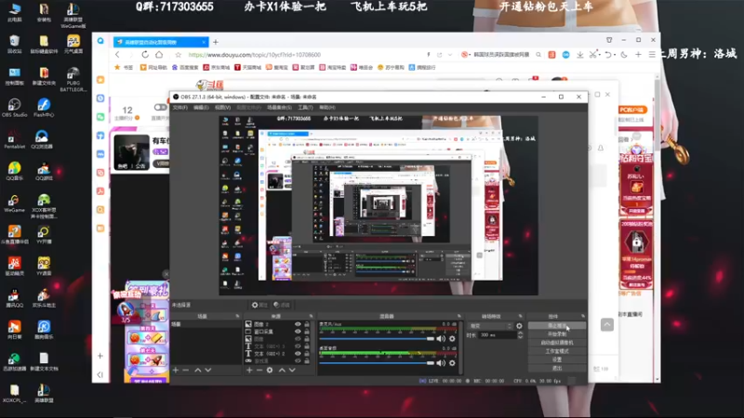
Task: Mute the Mic/Aux speaker icon
Action: [441, 338]
